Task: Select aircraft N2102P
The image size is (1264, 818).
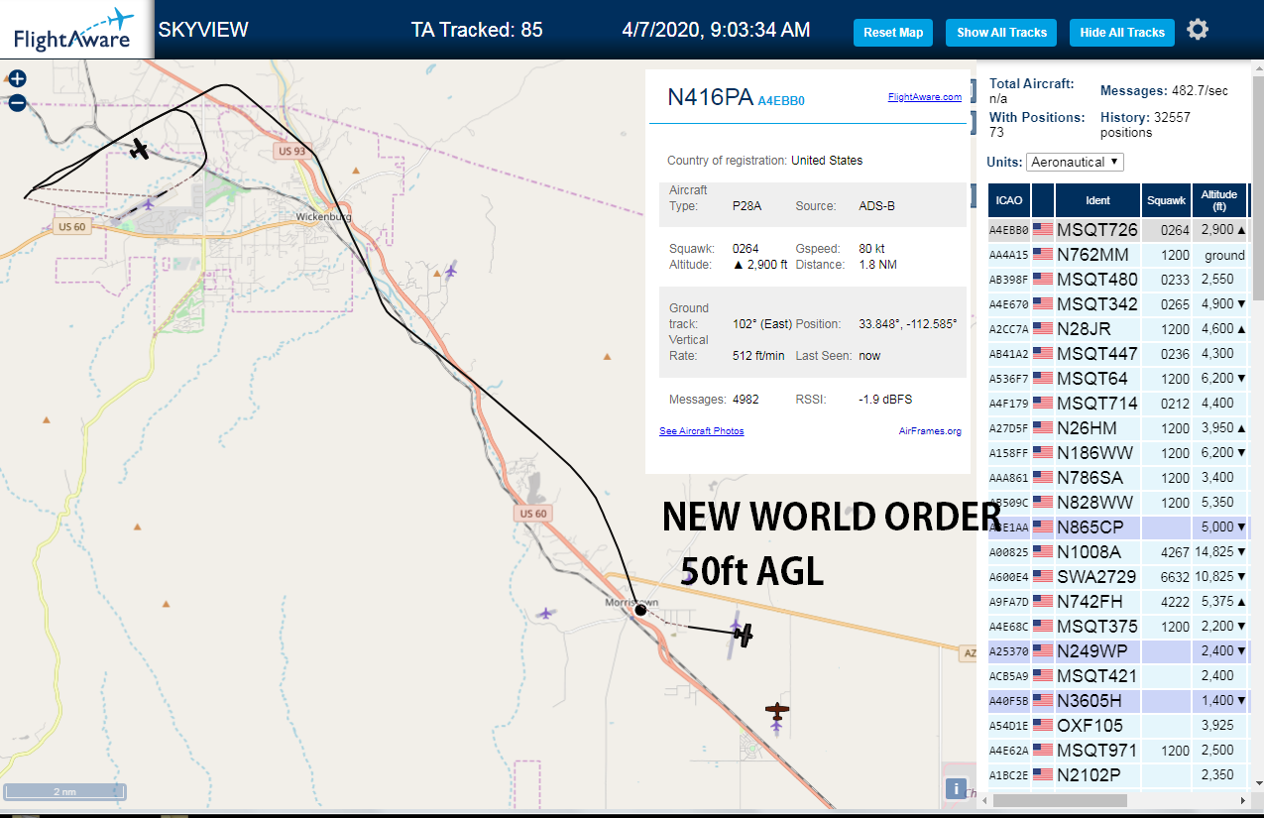Action: click(x=1117, y=775)
